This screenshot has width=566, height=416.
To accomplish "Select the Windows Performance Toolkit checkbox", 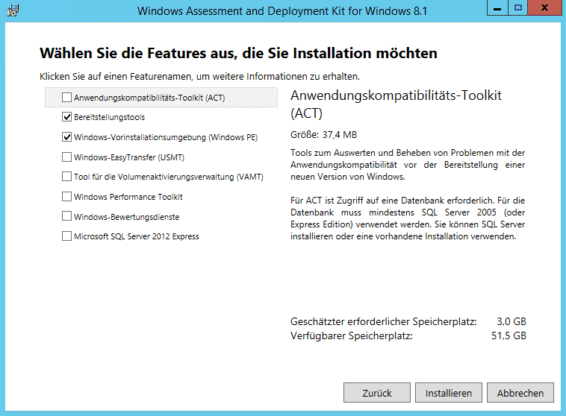I will 66,197.
